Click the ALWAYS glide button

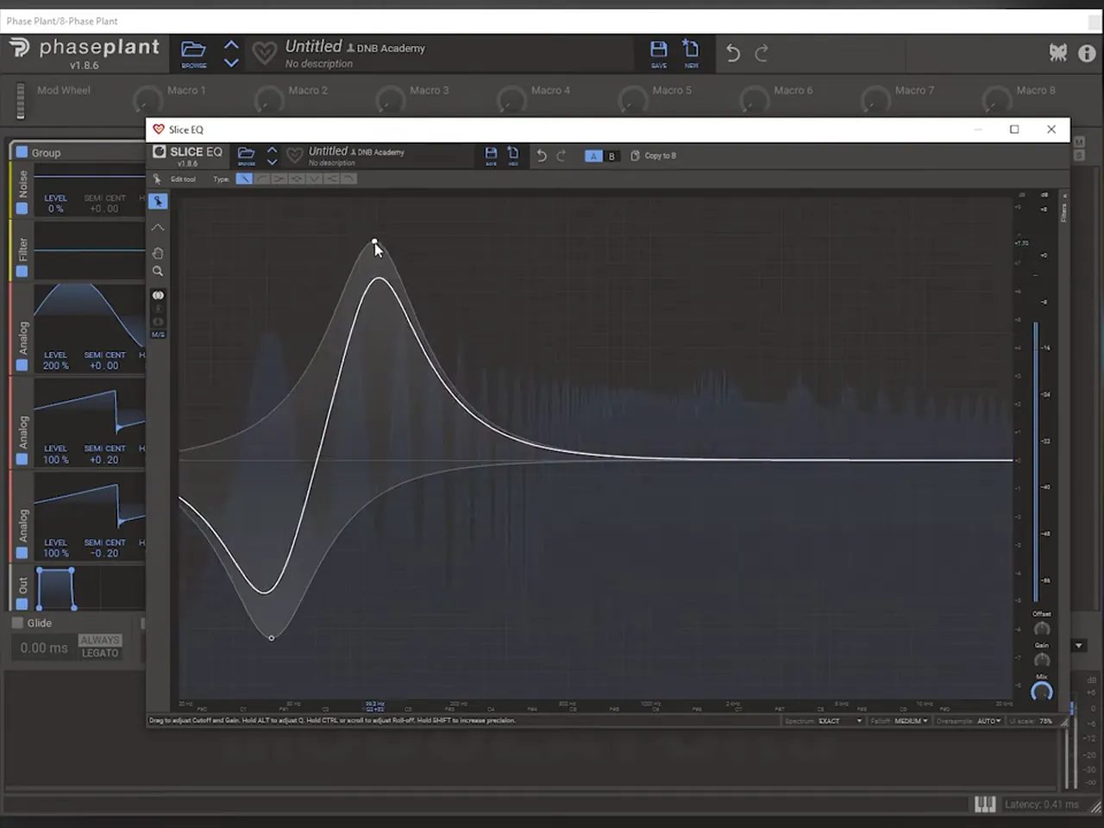(100, 640)
